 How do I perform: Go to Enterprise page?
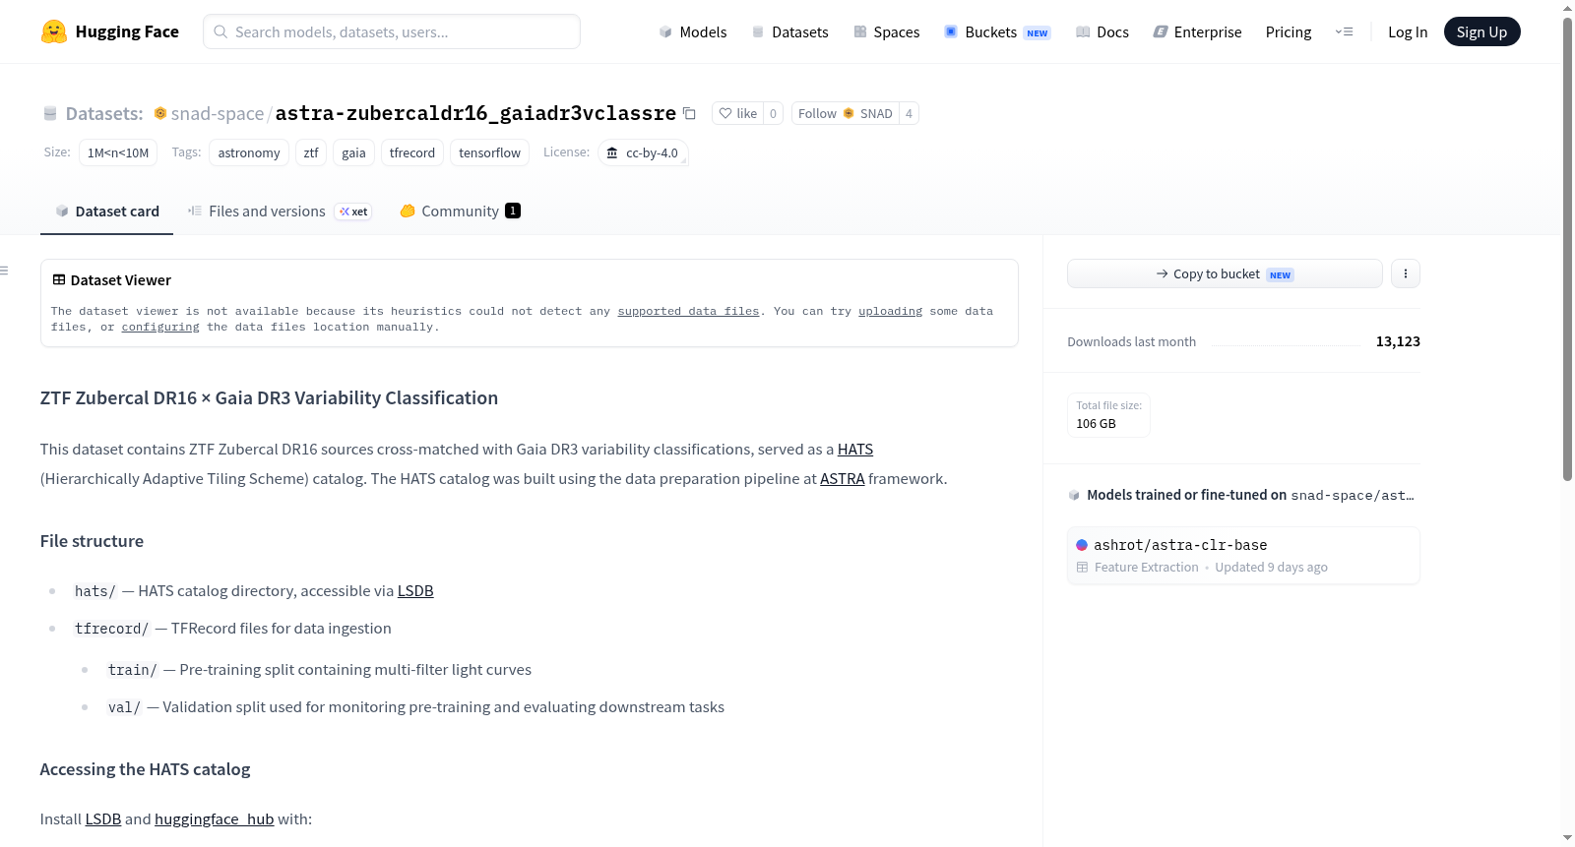click(1197, 31)
